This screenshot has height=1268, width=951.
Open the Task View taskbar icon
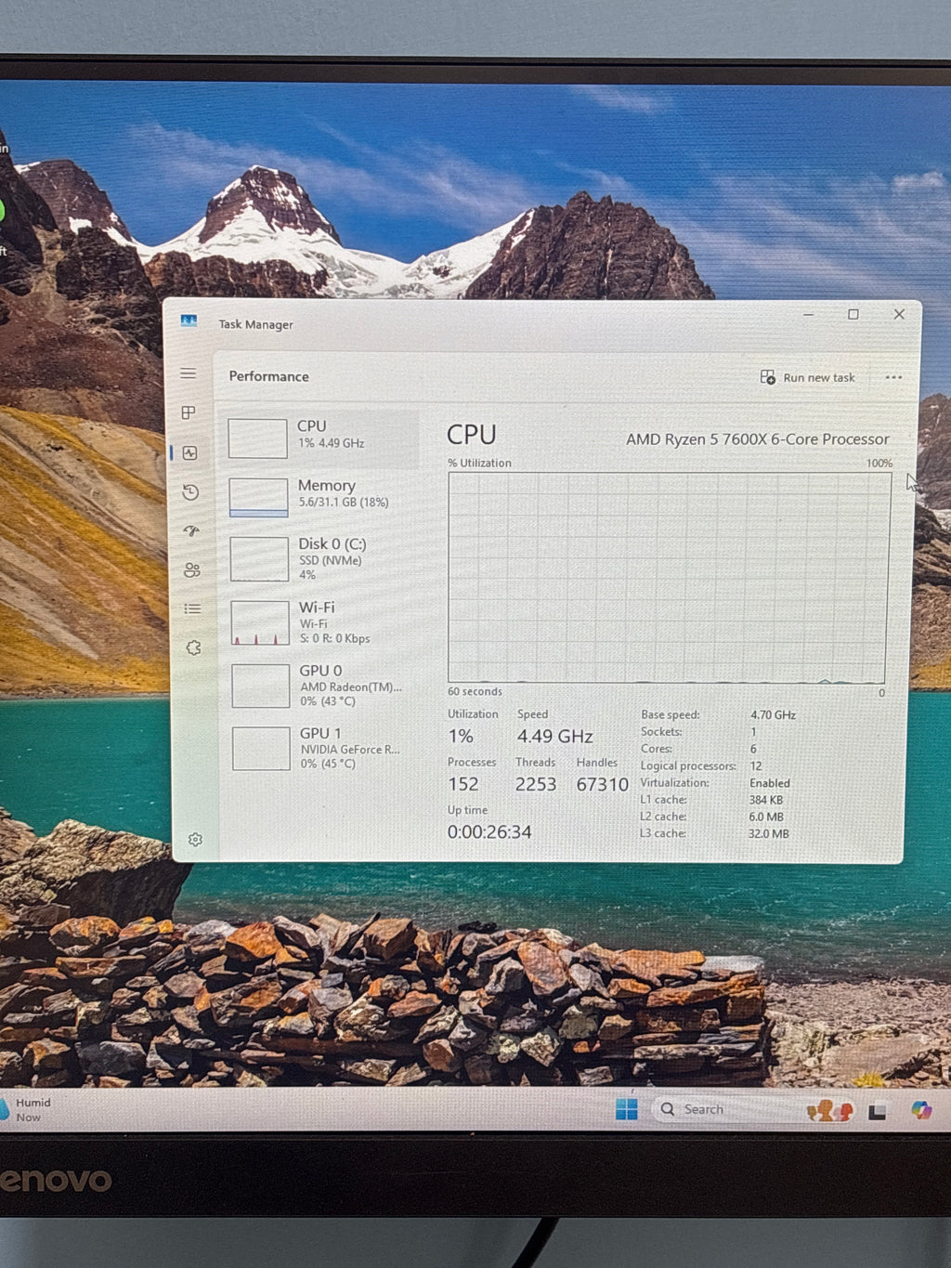coord(877,1111)
